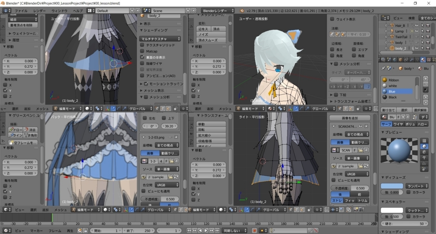Remove the 1-2-03.png background image
436x234 pixels.
(176, 137)
